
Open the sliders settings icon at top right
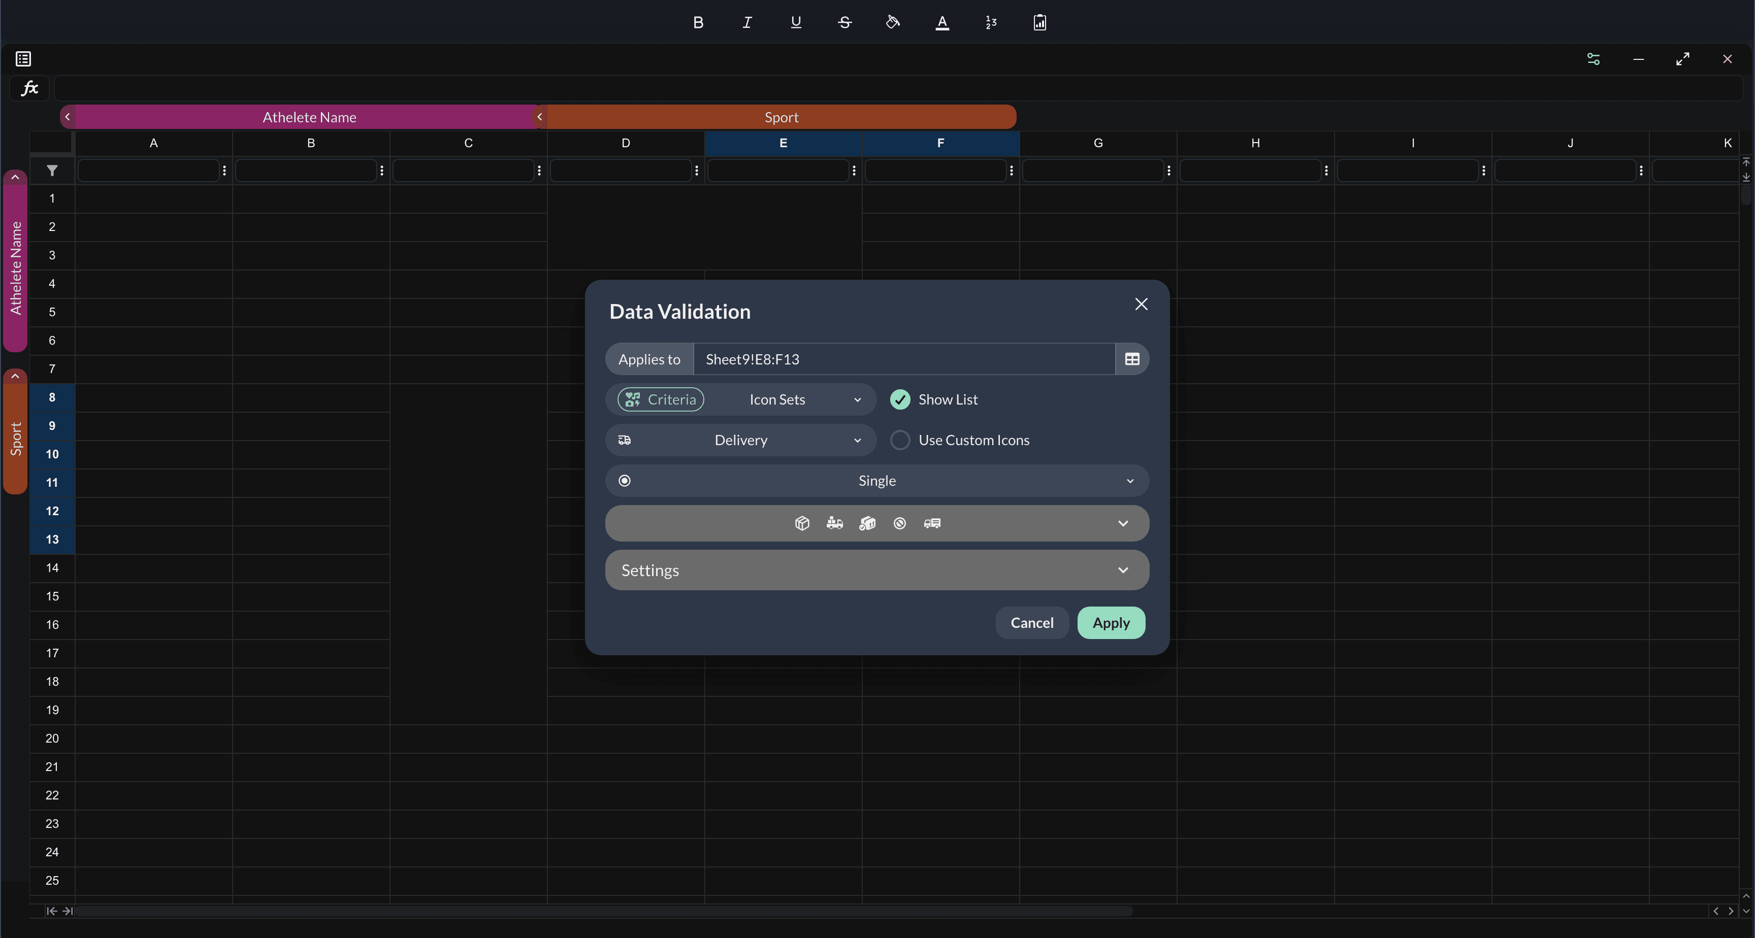point(1594,59)
